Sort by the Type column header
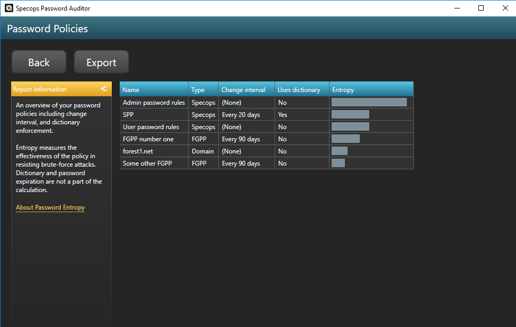 [203, 89]
